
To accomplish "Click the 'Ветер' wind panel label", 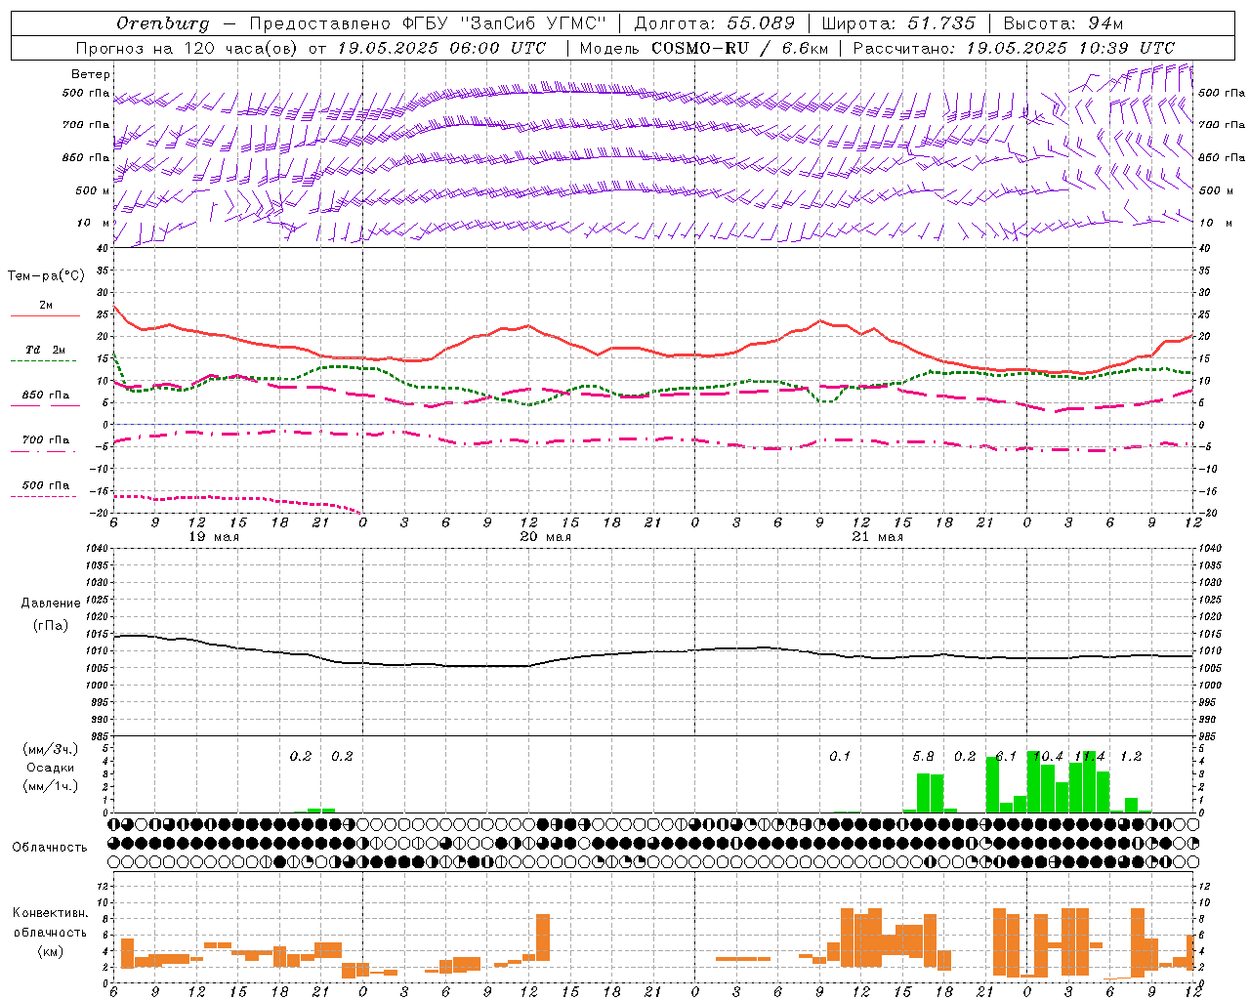I will pos(91,74).
